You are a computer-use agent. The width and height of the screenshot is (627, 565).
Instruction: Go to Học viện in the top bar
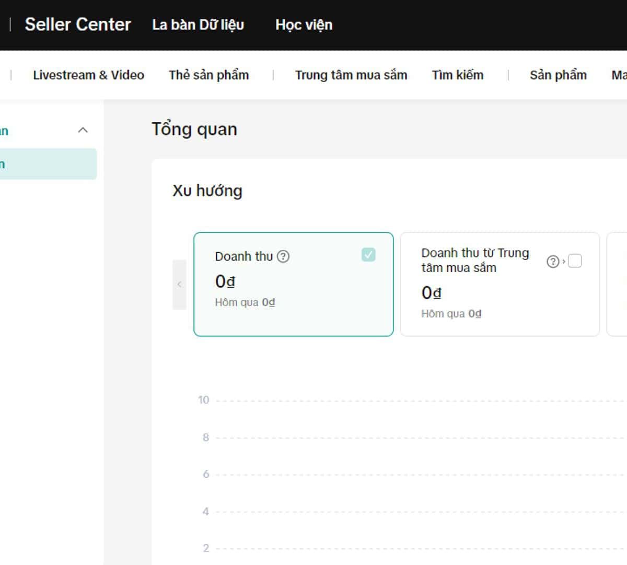304,25
